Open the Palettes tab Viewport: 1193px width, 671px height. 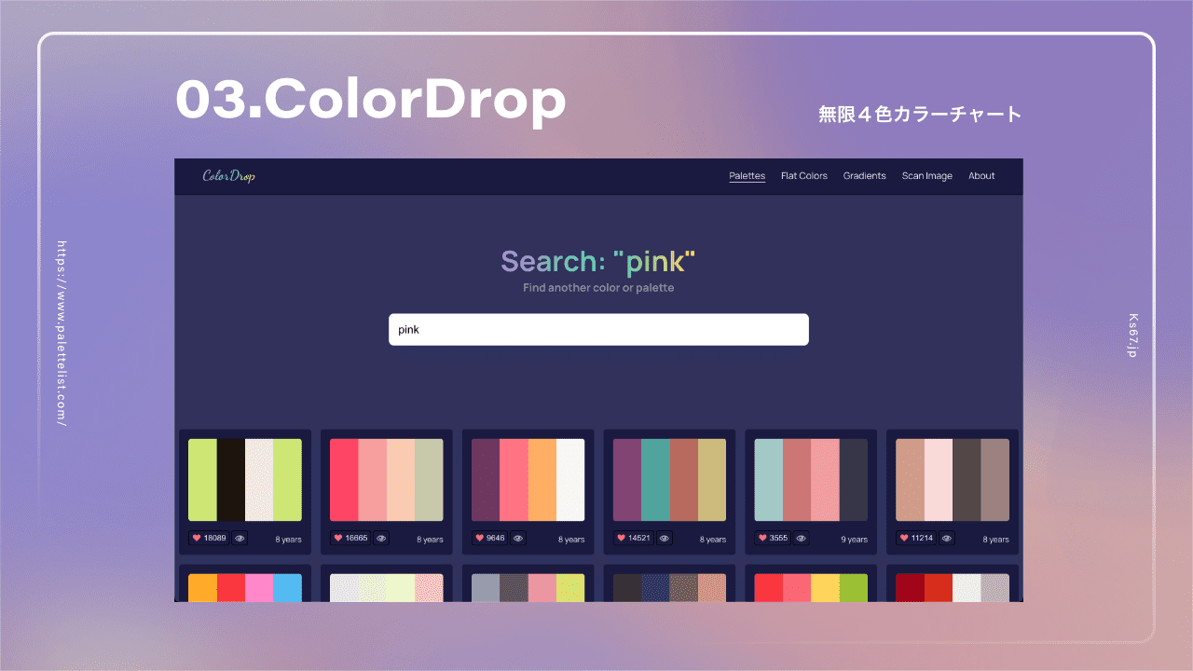click(x=747, y=175)
